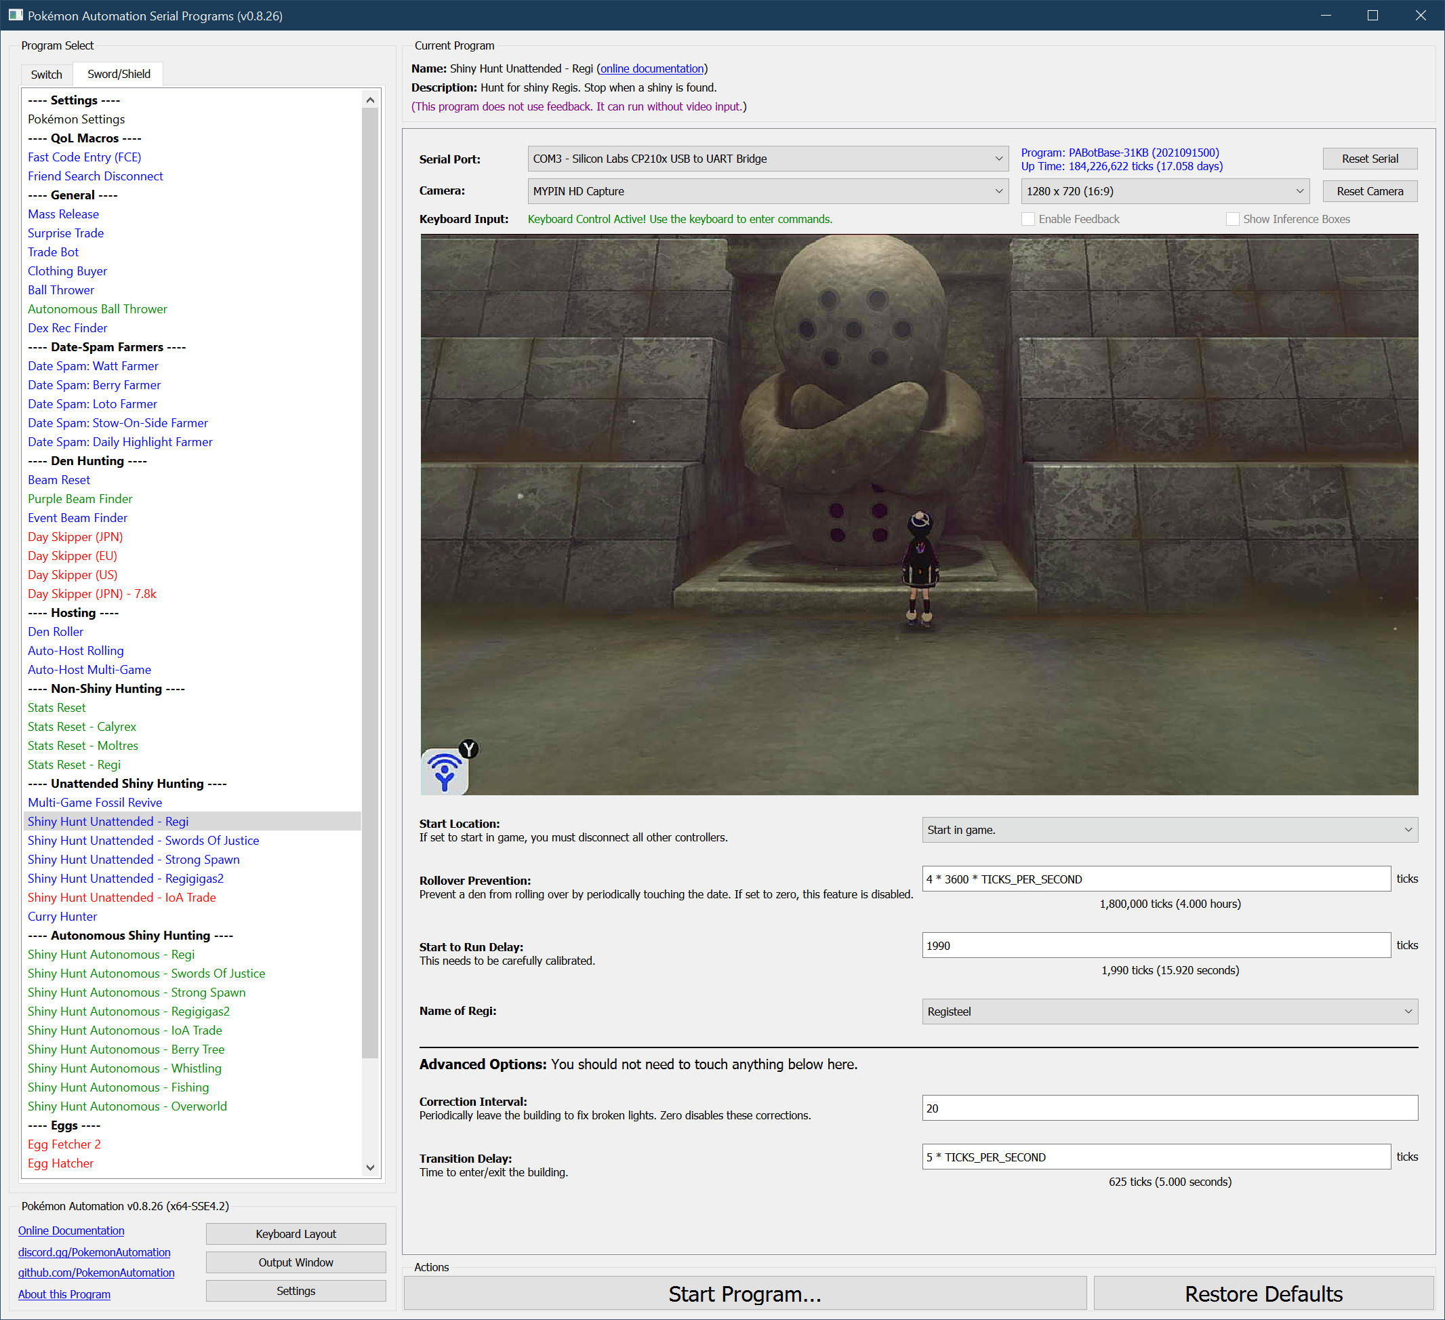
Task: Click the app icon in title bar
Action: [x=15, y=15]
